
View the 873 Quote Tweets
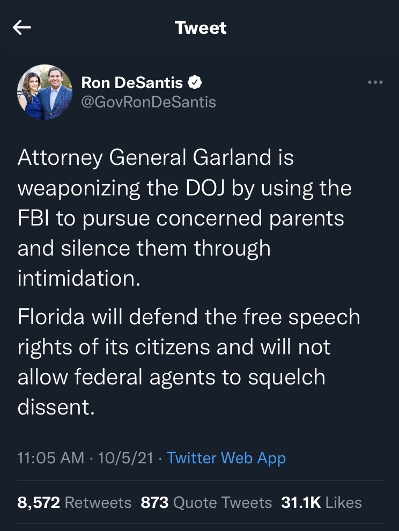pos(206,503)
